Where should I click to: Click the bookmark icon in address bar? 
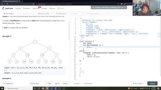click(x=33, y=4)
